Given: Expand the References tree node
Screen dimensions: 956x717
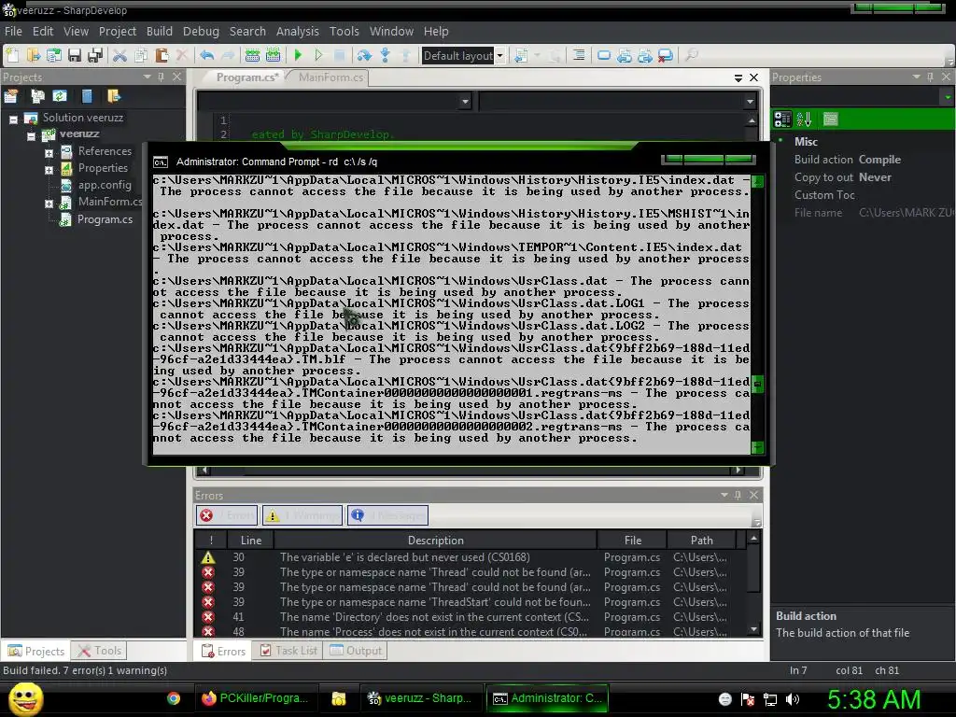Looking at the screenshot, I should point(49,153).
